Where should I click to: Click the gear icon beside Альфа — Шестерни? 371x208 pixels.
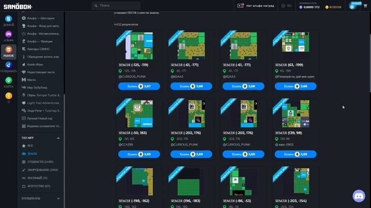pos(24,18)
